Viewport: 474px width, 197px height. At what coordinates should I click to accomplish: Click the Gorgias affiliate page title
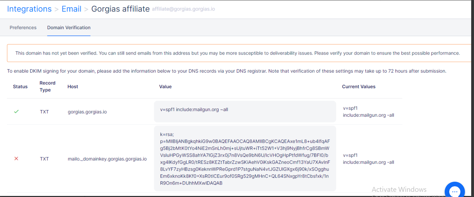point(120,9)
